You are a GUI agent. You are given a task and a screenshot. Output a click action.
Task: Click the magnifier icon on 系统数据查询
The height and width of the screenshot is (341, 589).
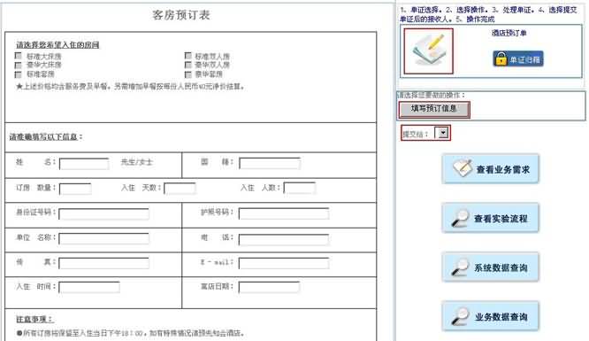pyautogui.click(x=460, y=267)
